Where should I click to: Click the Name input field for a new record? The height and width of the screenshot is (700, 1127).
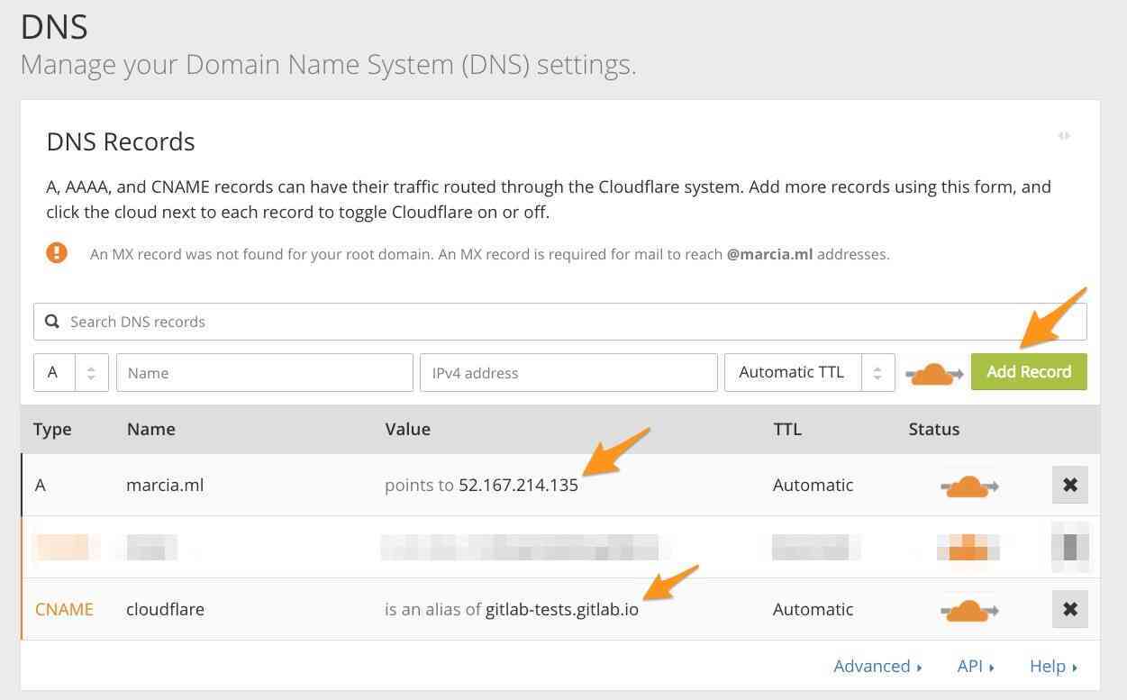tap(264, 372)
